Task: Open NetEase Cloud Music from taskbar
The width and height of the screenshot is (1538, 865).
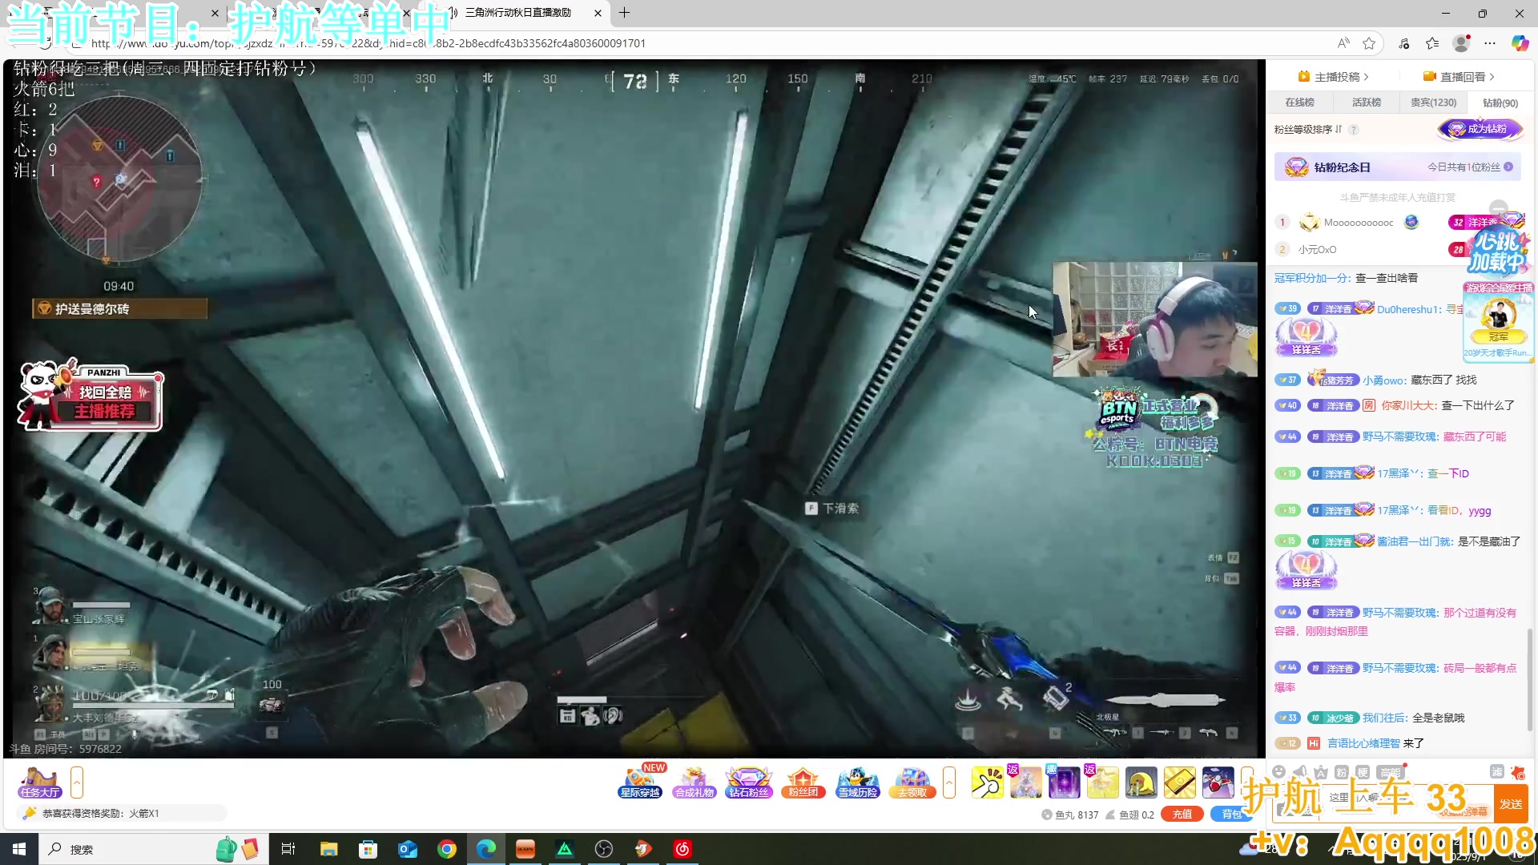Action: pyautogui.click(x=682, y=849)
